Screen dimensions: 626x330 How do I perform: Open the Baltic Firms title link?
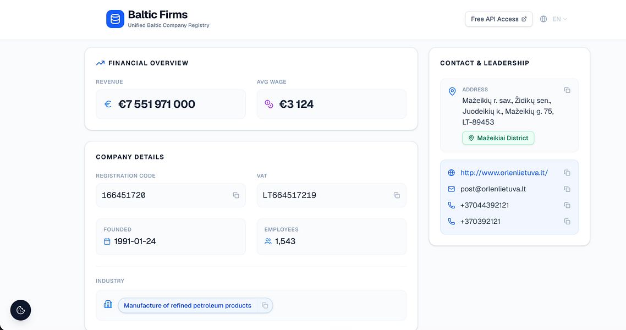click(158, 15)
